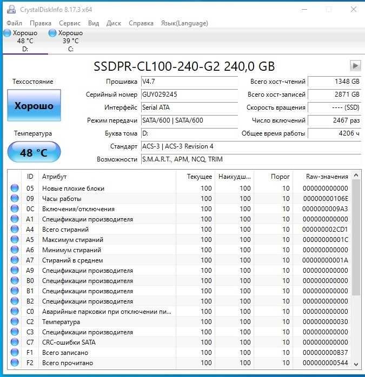Click status icon of row A5
Screen dimensions: 365x377
tap(15, 239)
